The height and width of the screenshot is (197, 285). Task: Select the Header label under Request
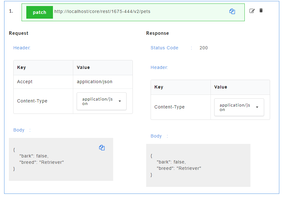(x=22, y=48)
